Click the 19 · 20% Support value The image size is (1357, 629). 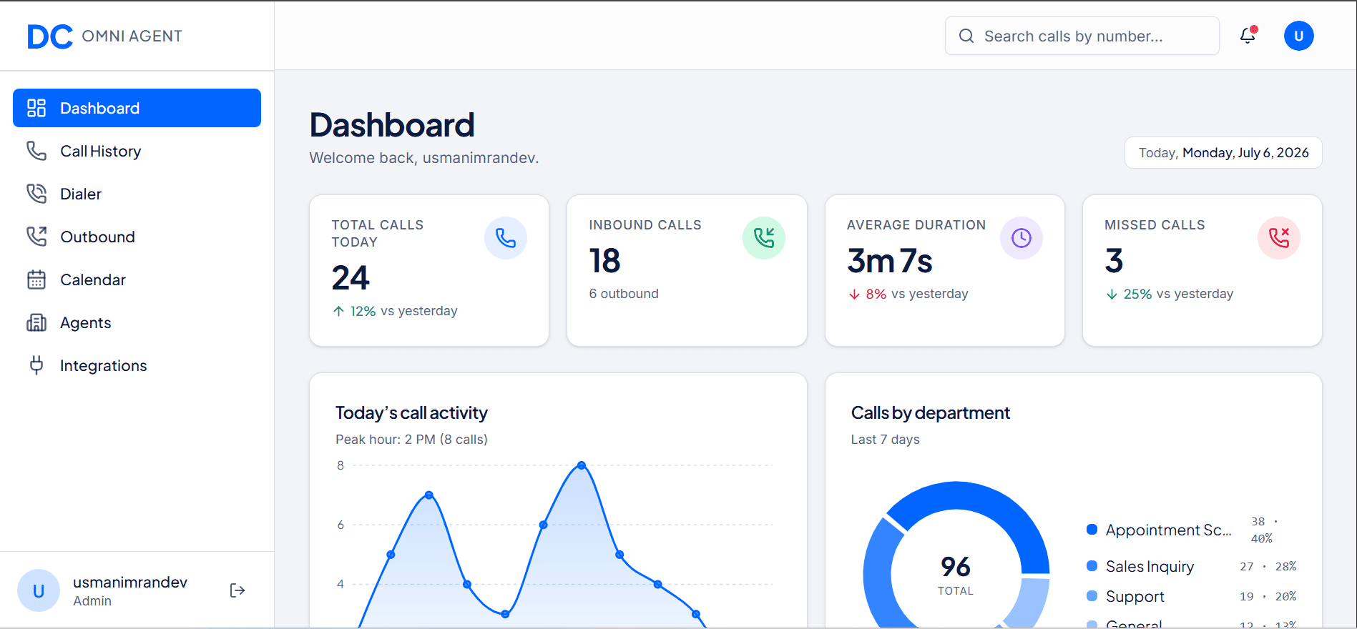pyautogui.click(x=1268, y=596)
